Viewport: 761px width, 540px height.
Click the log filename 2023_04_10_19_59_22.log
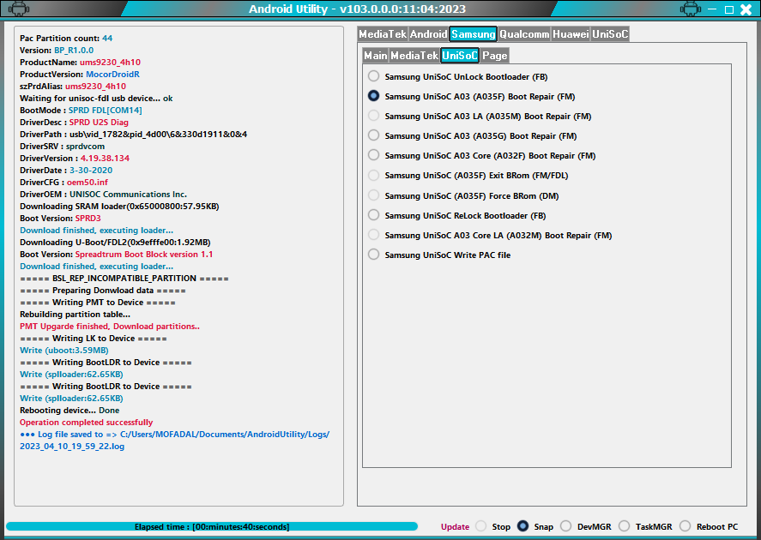coord(72,447)
